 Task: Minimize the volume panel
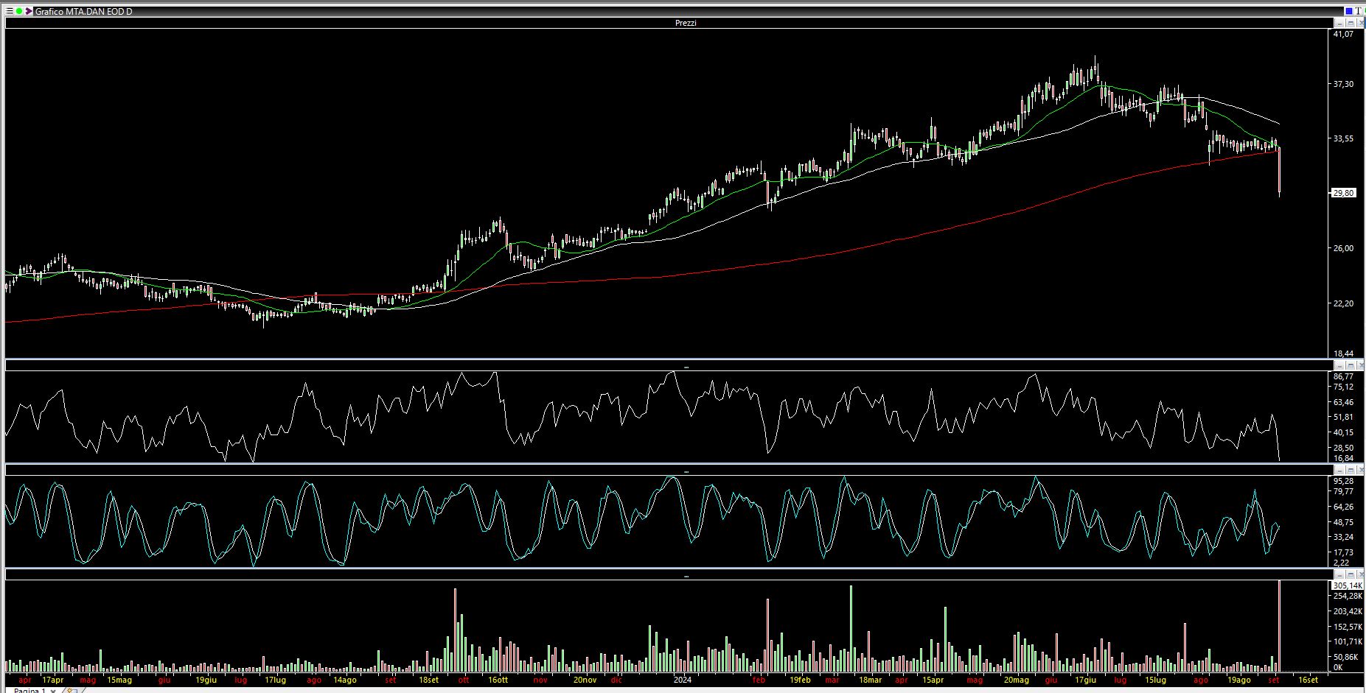(1339, 574)
